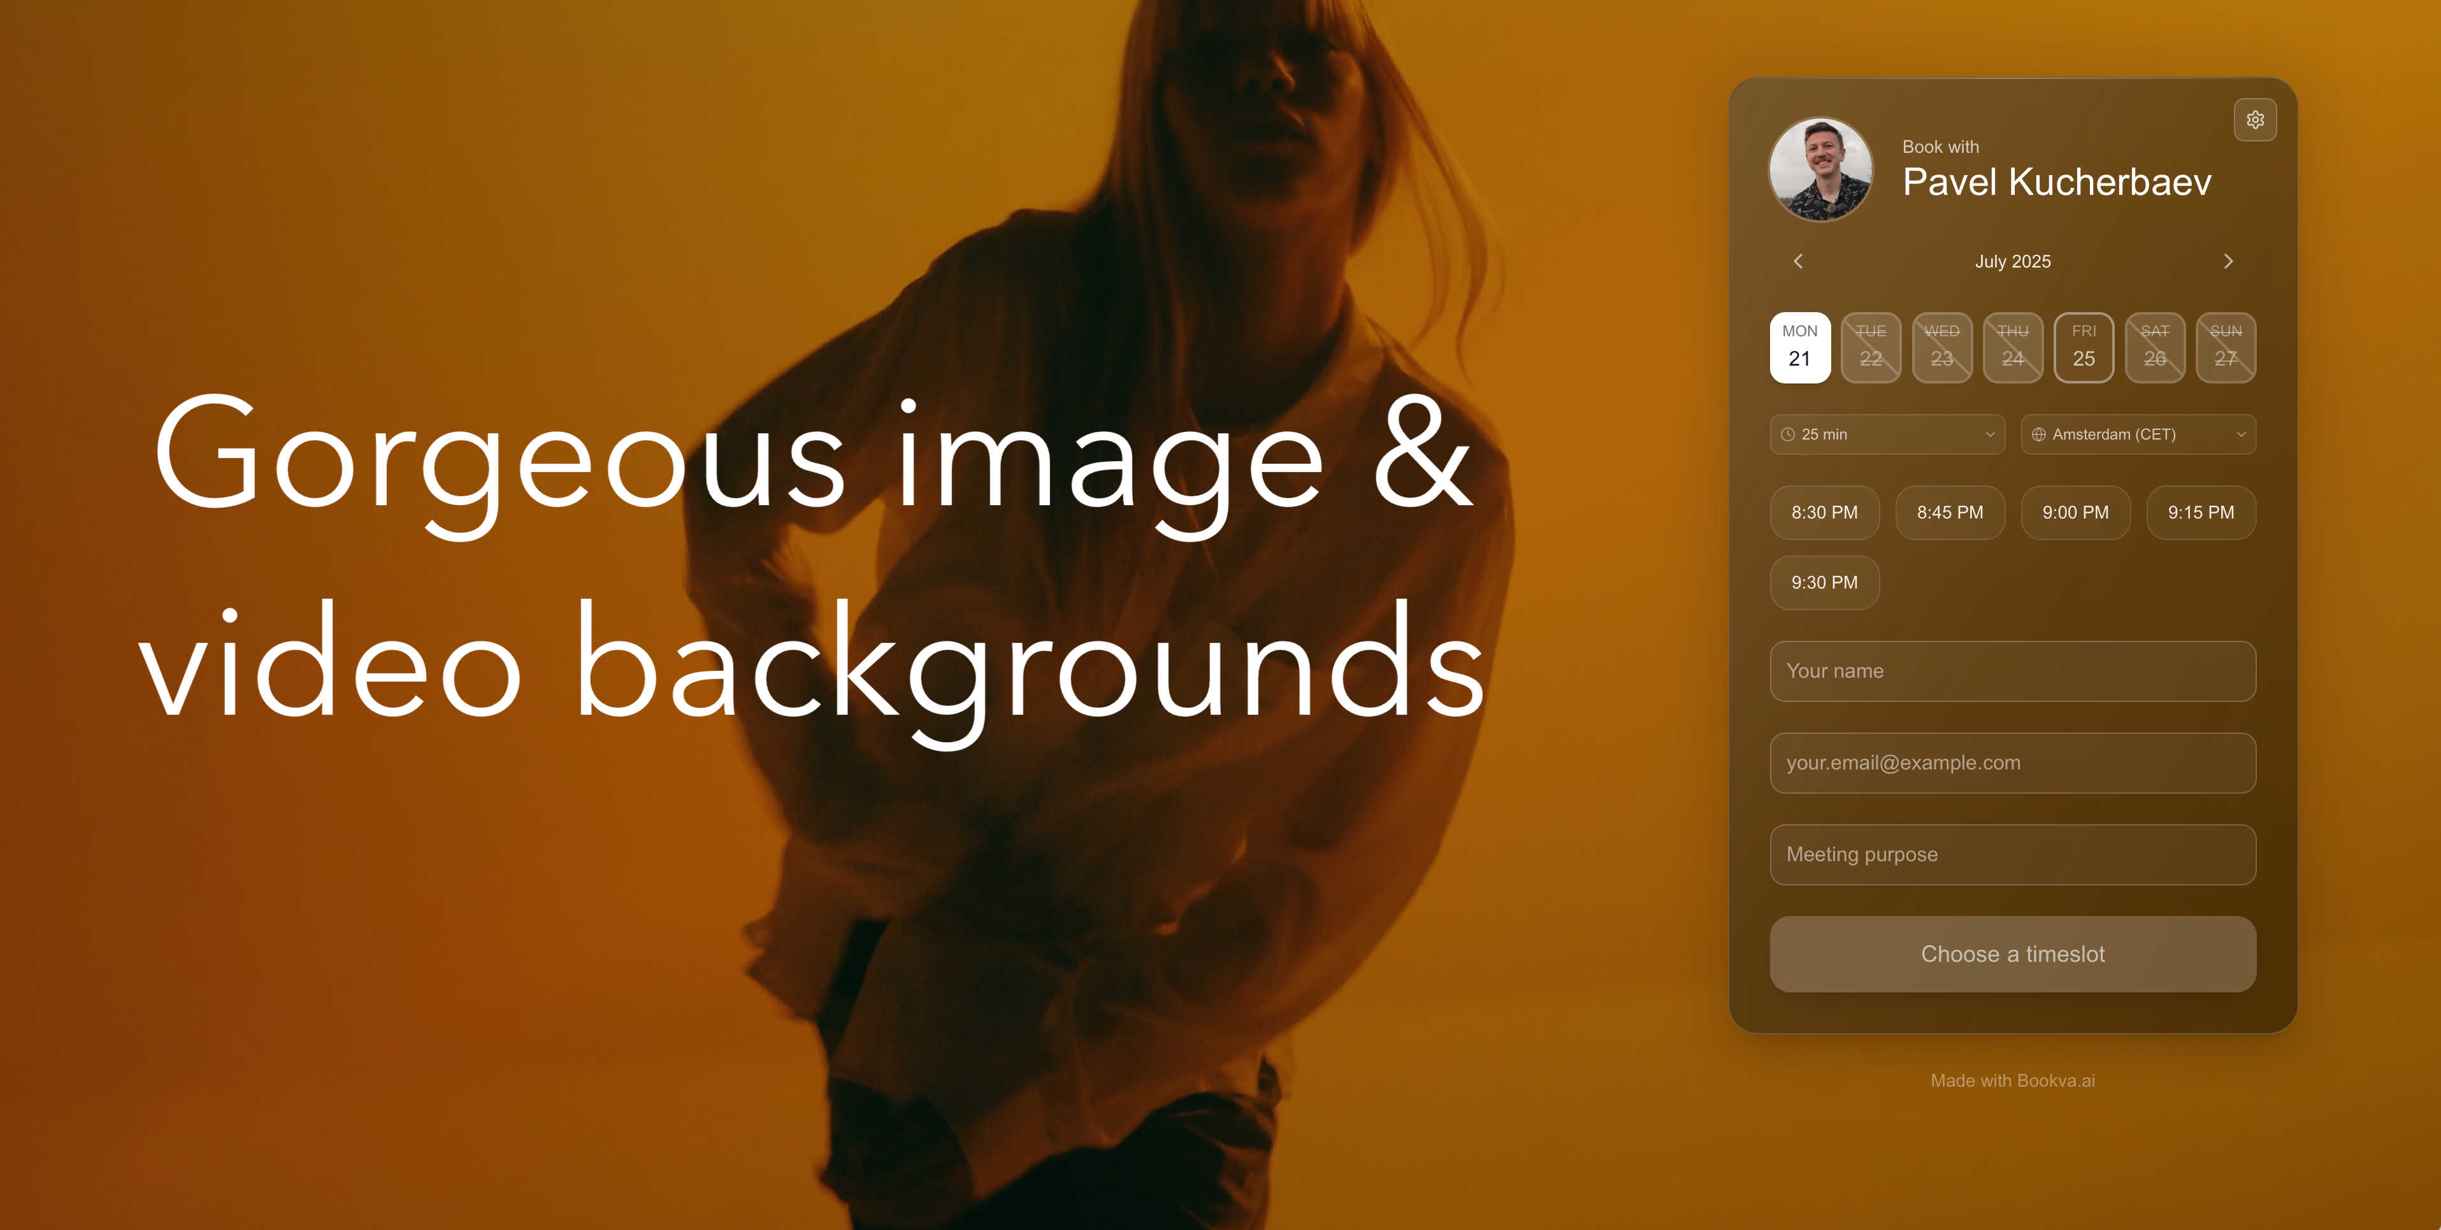Viewport: 2441px width, 1230px height.
Task: Click the email address input field
Action: pyautogui.click(x=2012, y=763)
